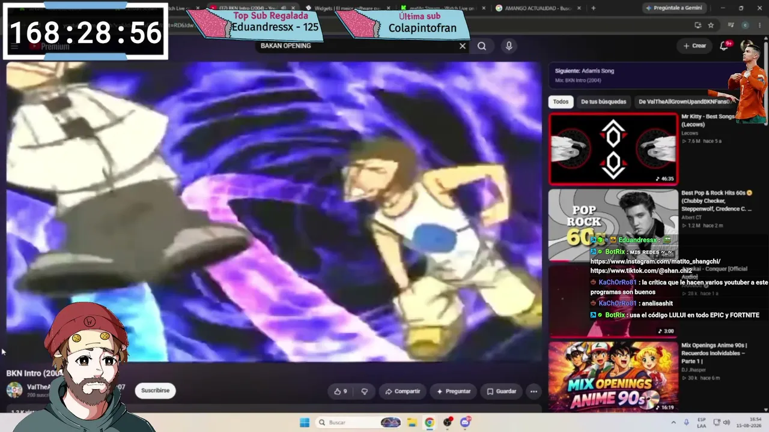The width and height of the screenshot is (769, 432).
Task: Click the BKN Intro video player
Action: 274,211
